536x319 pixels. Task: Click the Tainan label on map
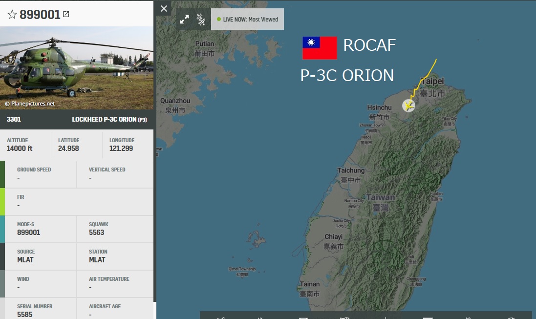[x=310, y=284]
